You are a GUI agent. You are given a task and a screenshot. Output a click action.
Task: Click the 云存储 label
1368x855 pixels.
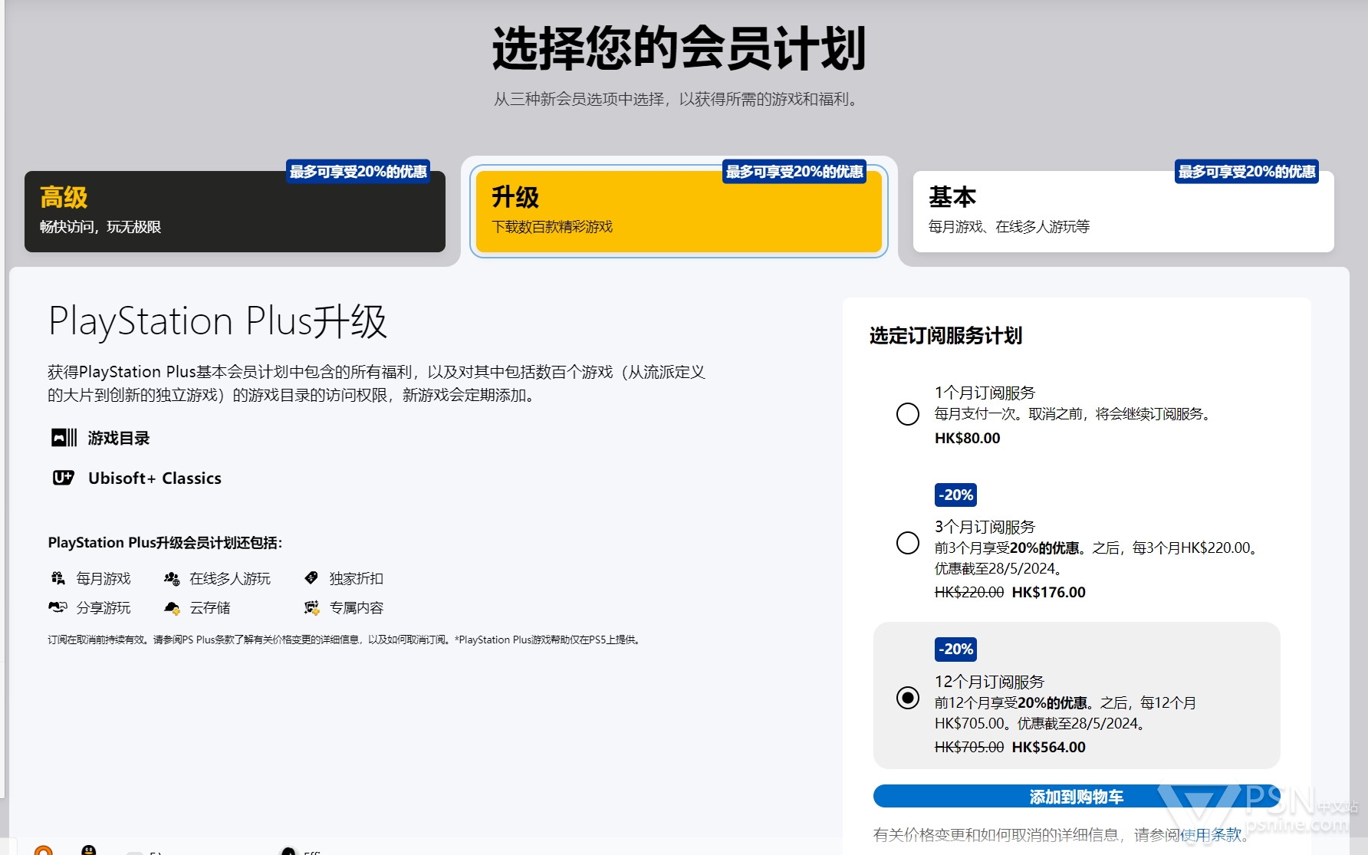click(x=210, y=607)
